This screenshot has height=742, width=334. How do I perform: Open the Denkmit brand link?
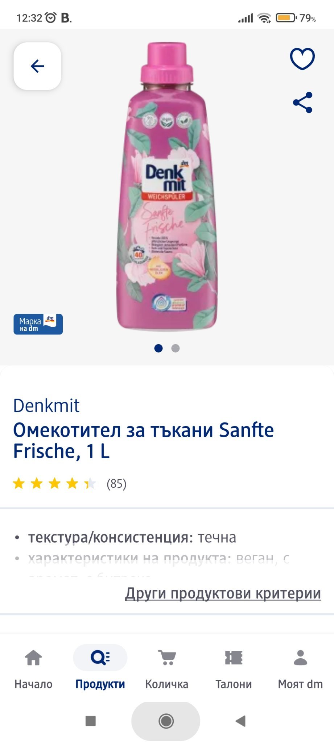click(46, 406)
